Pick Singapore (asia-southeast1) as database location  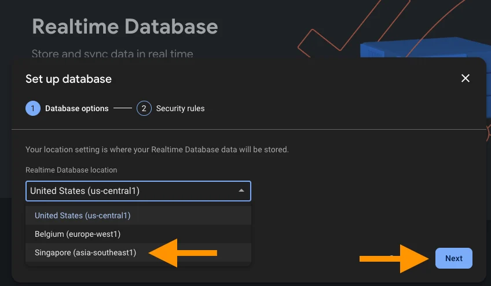pyautogui.click(x=86, y=252)
